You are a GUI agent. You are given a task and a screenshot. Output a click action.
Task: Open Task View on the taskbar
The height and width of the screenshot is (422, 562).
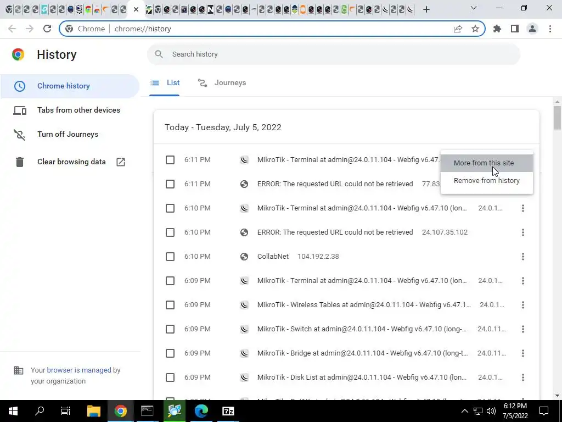coord(66,411)
